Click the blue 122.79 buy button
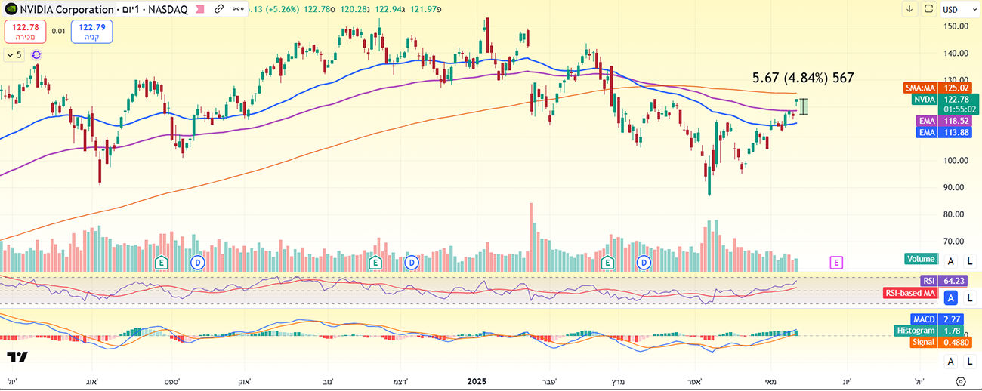The image size is (982, 391). point(92,31)
